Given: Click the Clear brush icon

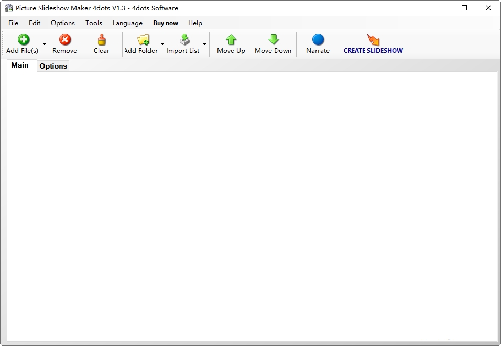Looking at the screenshot, I should point(102,40).
